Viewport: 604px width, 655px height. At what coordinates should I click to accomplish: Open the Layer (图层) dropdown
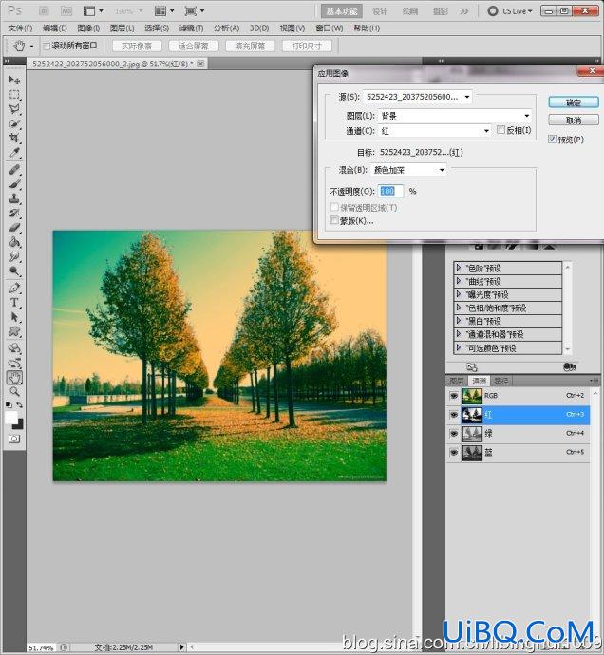tap(455, 116)
